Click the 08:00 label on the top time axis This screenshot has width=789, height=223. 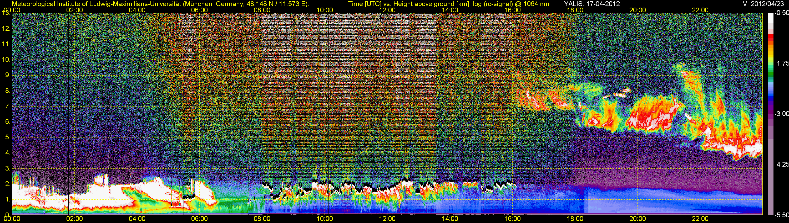point(262,10)
